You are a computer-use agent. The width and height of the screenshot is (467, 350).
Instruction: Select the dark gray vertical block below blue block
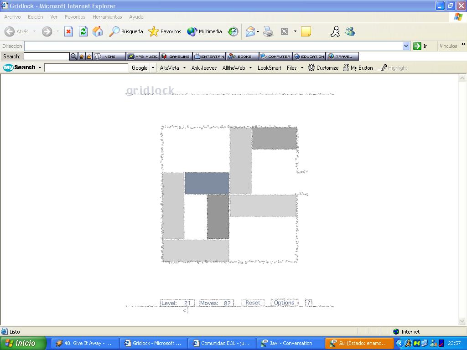pyautogui.click(x=218, y=216)
